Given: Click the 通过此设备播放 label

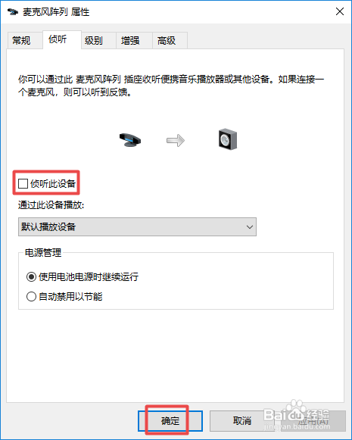Looking at the screenshot, I should 51,205.
